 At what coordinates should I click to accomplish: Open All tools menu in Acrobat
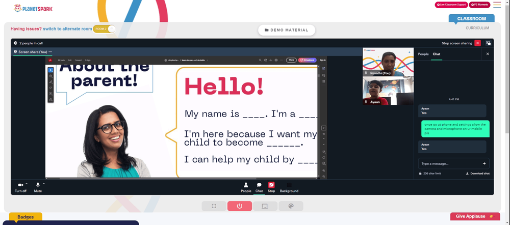point(61,60)
